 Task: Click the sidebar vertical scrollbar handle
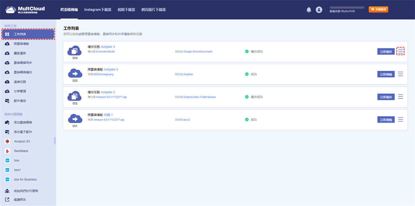pyautogui.click(x=55, y=141)
